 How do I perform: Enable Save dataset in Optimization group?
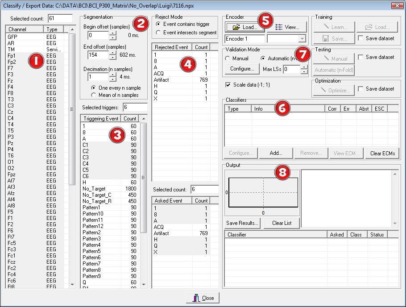pos(360,89)
